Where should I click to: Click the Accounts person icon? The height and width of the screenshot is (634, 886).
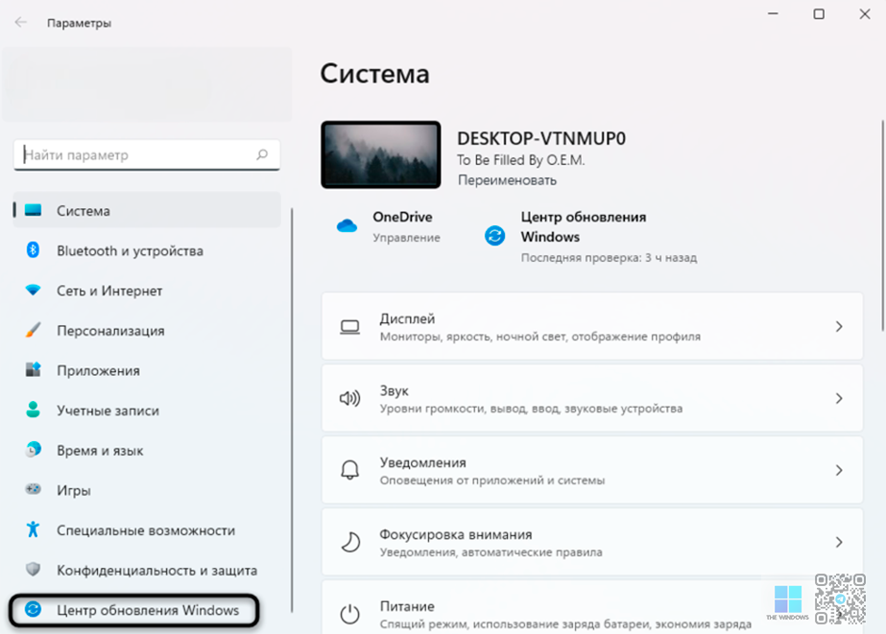click(x=33, y=410)
